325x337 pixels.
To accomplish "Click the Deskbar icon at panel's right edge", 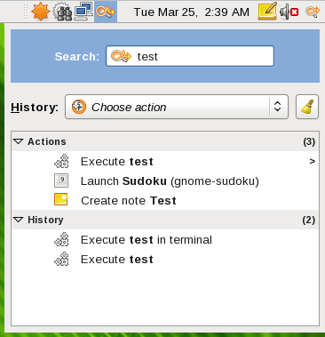I will pos(313,12).
